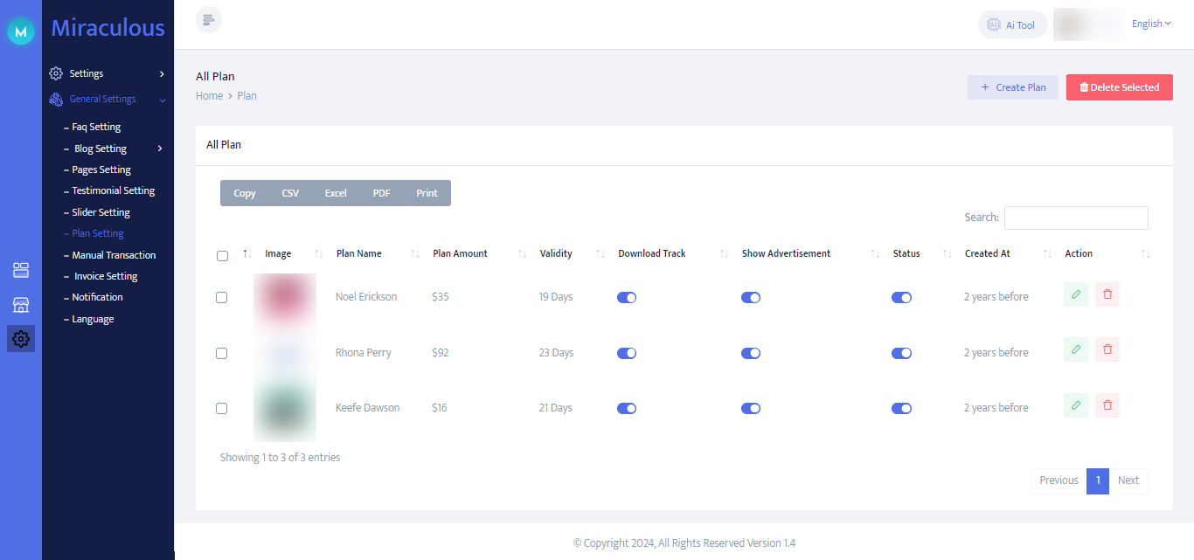Expand the Settings sidebar menu
The width and height of the screenshot is (1194, 560).
click(107, 73)
